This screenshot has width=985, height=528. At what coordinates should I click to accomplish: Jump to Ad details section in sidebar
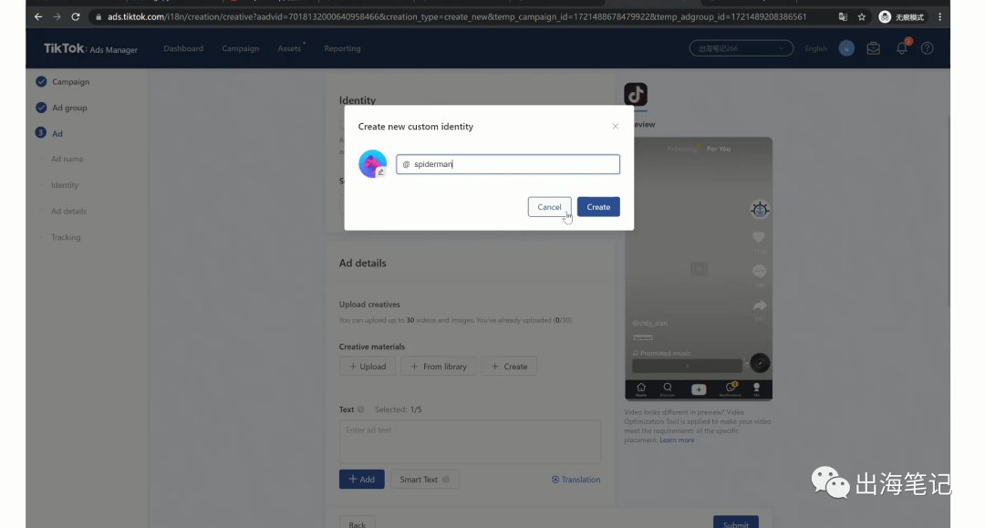point(68,211)
